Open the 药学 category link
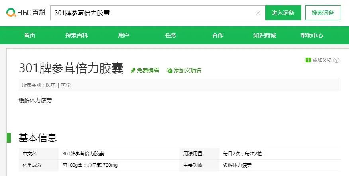This screenshot has width=349, height=176. (66, 85)
